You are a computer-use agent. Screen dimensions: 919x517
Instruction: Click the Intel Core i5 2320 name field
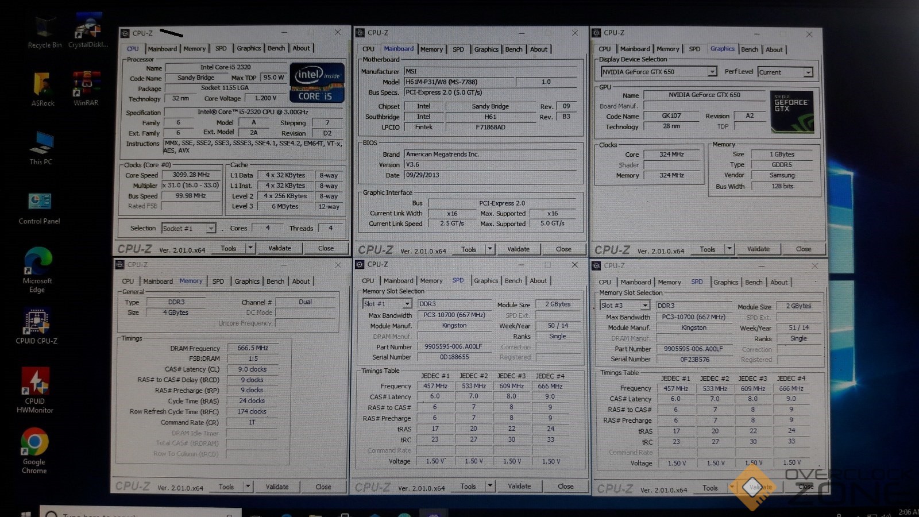226,67
